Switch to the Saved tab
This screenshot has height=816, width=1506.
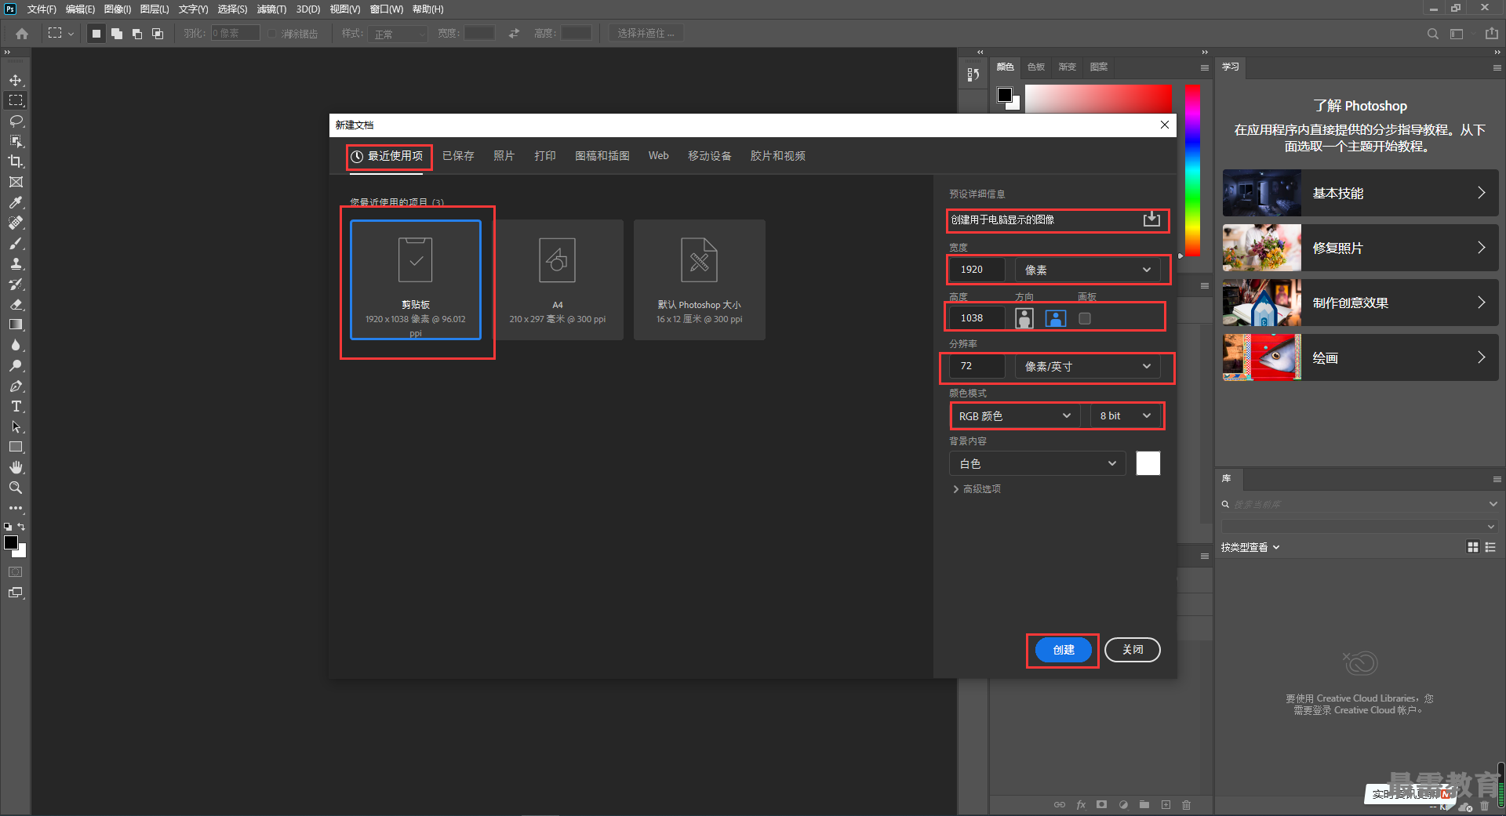click(458, 156)
